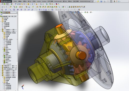Image resolution: width=129 pixels, height=91 pixels.
Task: Collapse the 半轴齿轮<2> component
Action: coord(1,75)
